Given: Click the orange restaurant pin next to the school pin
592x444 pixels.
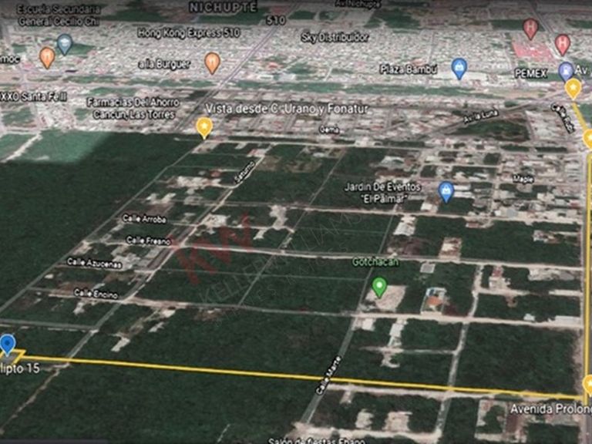Looking at the screenshot, I should [47, 58].
